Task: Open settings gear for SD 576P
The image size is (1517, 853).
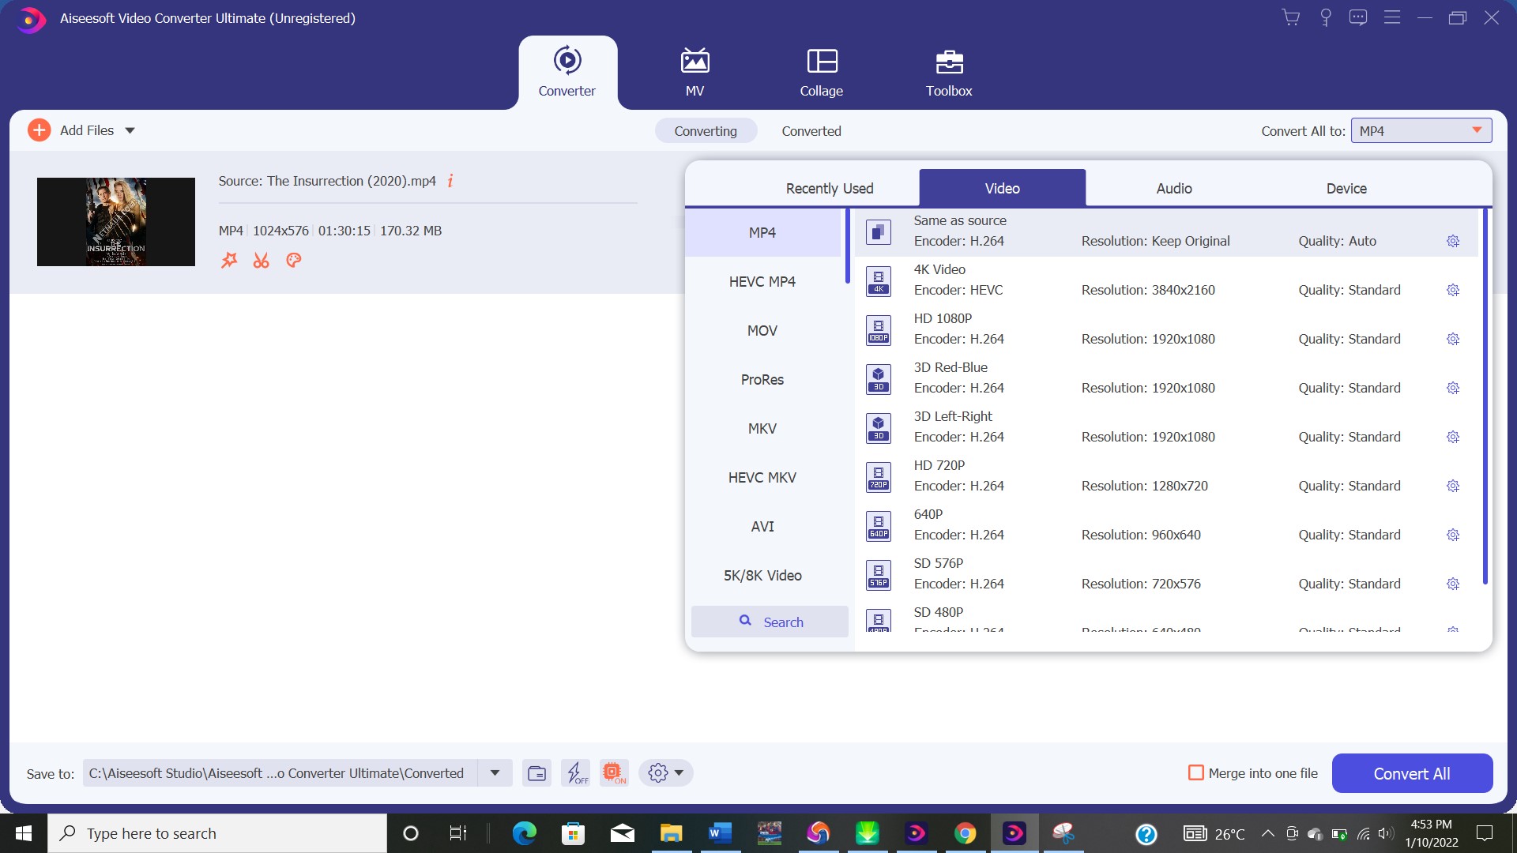Action: 1453,584
